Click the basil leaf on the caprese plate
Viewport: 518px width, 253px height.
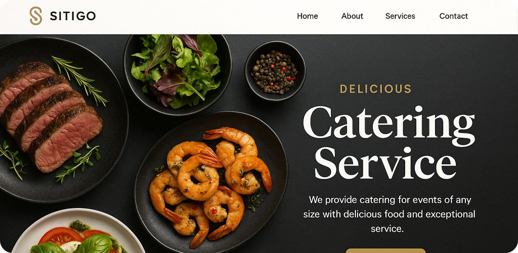[95, 245]
